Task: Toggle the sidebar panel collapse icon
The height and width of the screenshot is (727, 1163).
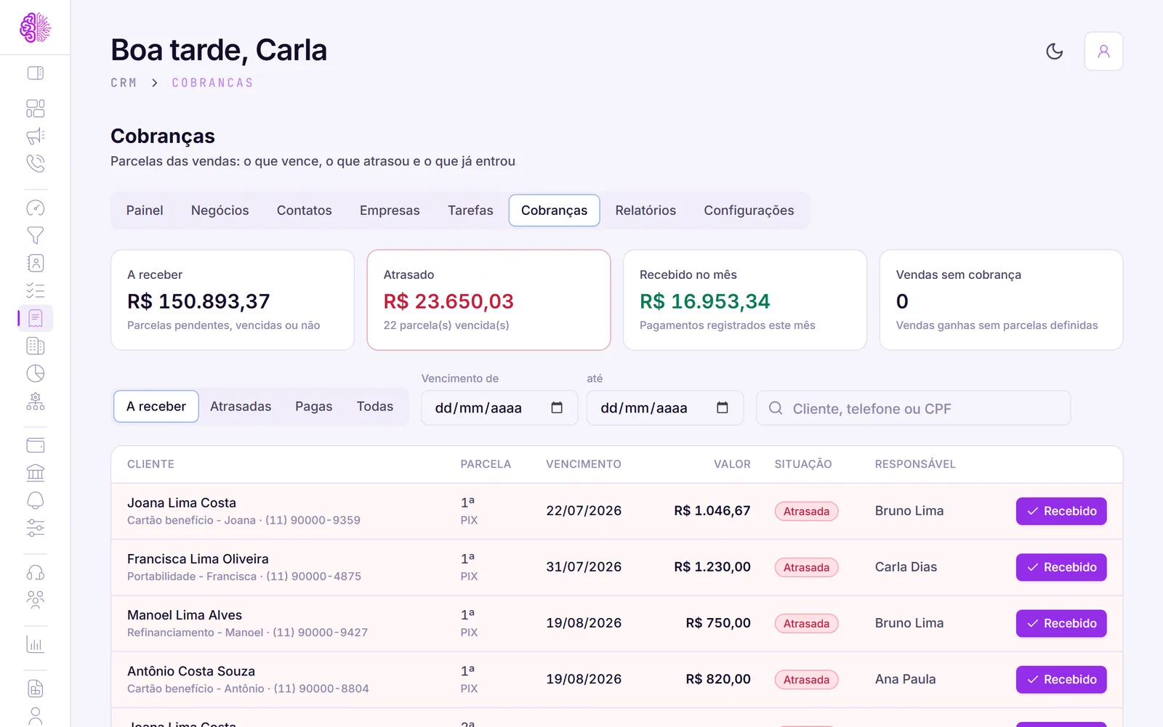Action: coord(35,73)
